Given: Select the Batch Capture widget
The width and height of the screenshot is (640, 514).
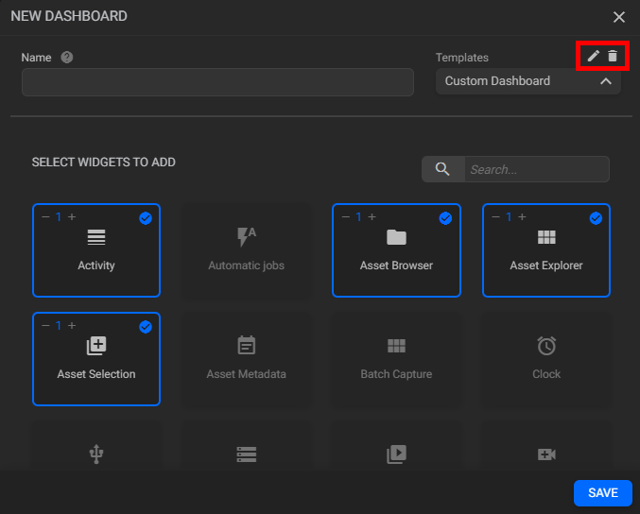Looking at the screenshot, I should pos(396,359).
